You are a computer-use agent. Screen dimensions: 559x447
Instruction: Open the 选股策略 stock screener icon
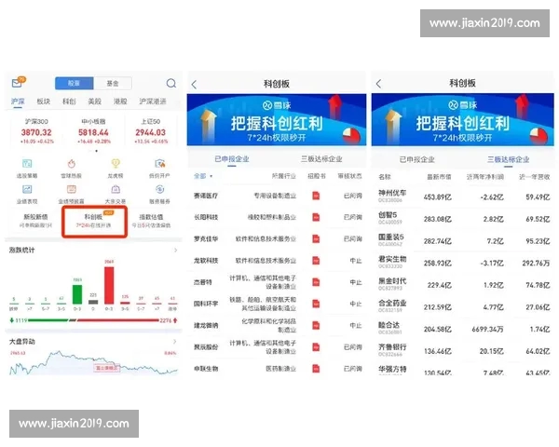[27, 164]
